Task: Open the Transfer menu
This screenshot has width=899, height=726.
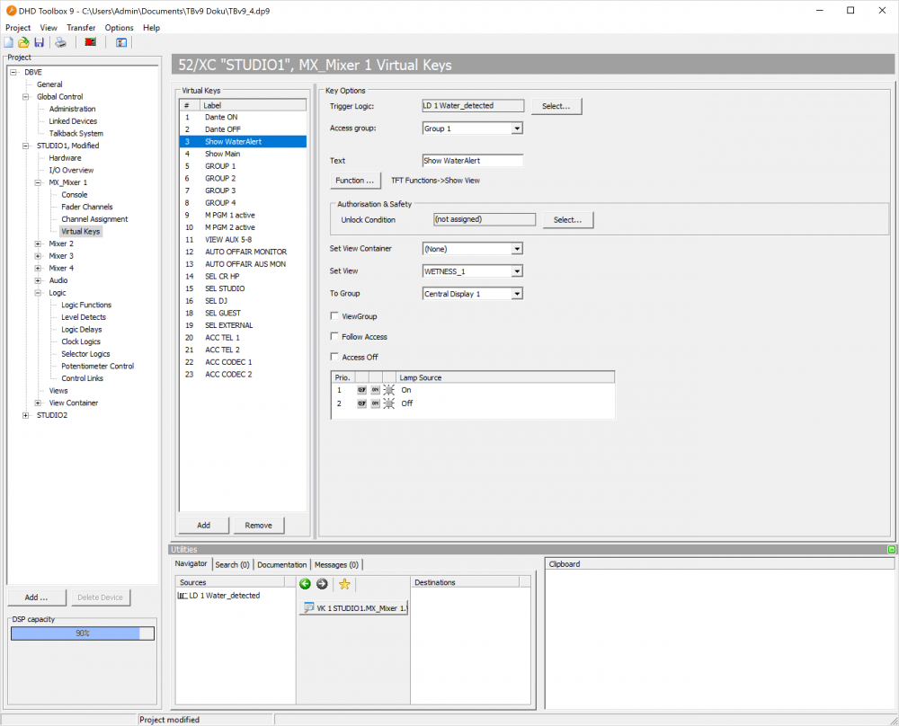Action: (81, 27)
